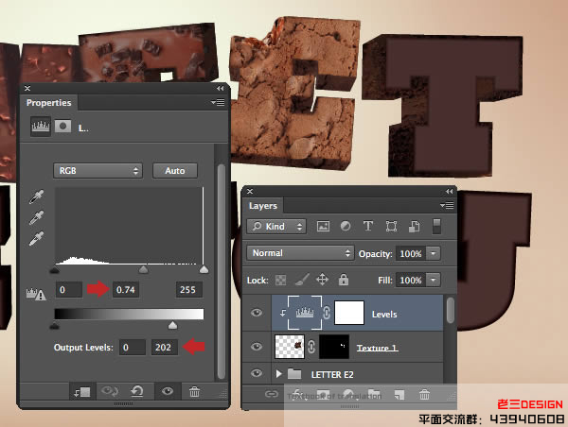Screen dimensions: 568x427
Task: Click the input highlights slider handle
Action: click(x=204, y=270)
